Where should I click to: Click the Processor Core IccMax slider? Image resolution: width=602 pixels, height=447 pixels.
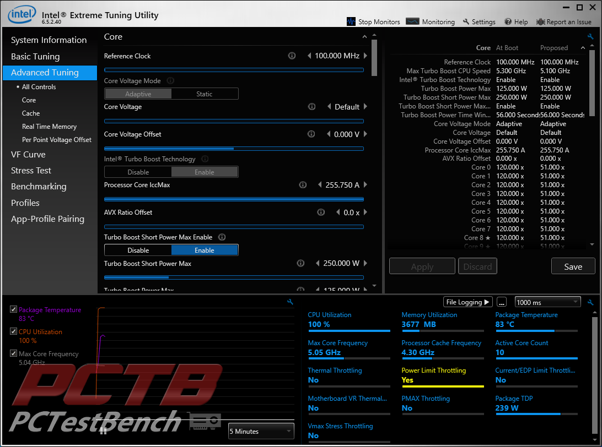[x=234, y=199]
